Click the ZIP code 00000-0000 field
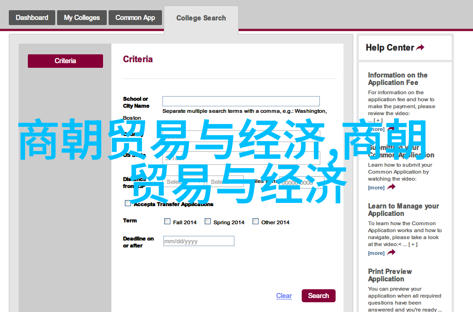Screen dimensions: 473x312 click(x=302, y=182)
